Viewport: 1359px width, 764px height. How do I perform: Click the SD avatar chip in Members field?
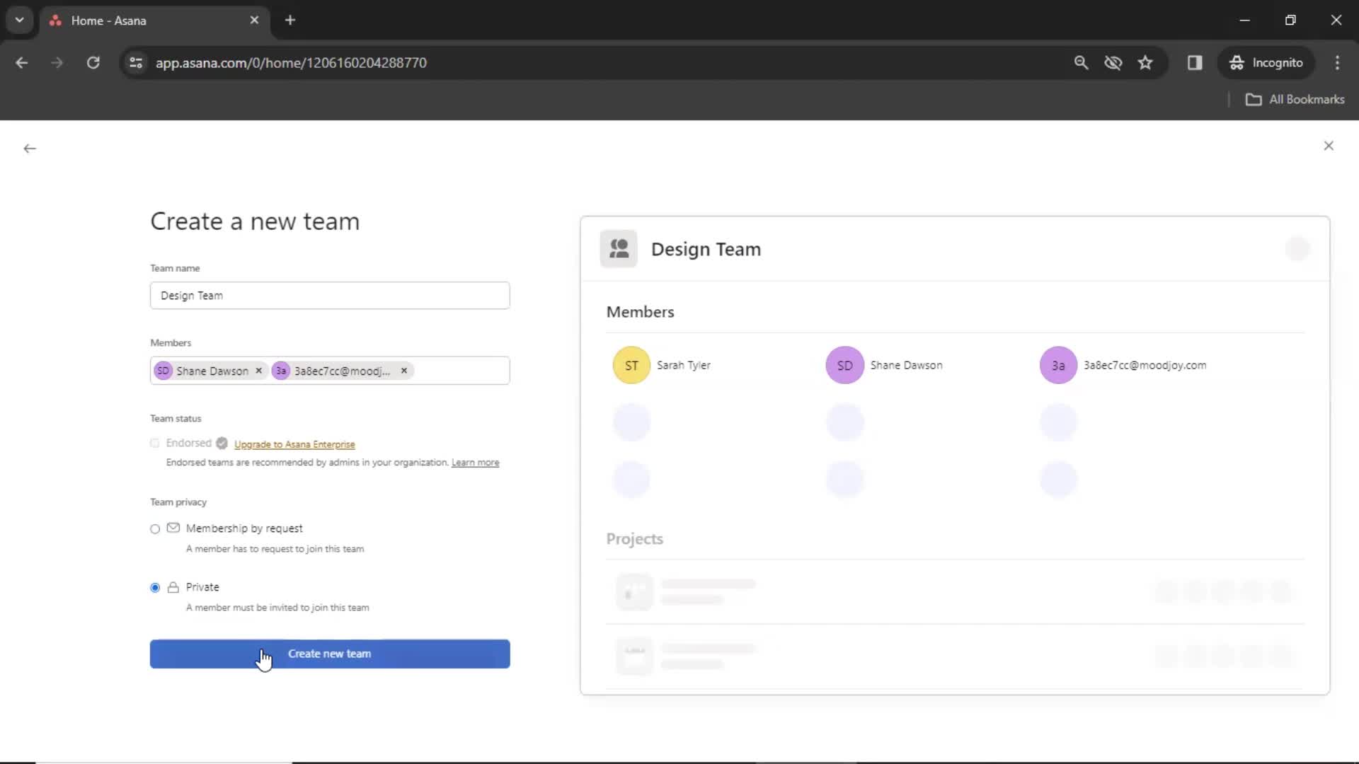(164, 371)
